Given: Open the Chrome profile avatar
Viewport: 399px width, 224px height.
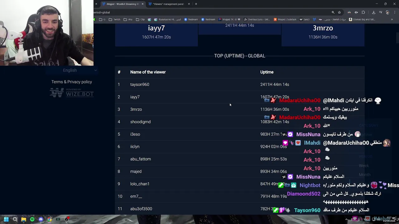Looking at the screenshot, I should point(387,12).
